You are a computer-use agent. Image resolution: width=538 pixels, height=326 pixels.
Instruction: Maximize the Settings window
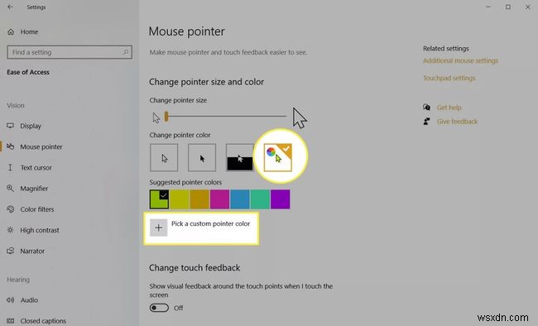point(508,7)
